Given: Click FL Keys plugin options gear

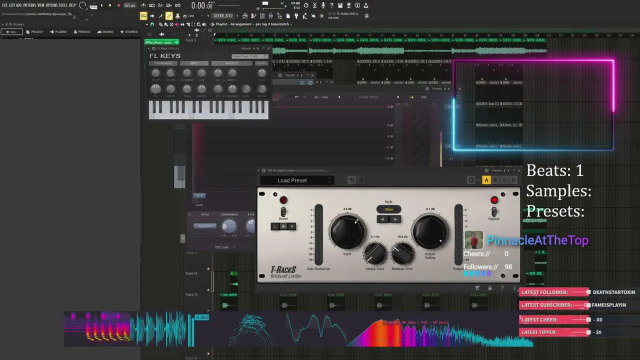Looking at the screenshot, I should tap(153, 48).
